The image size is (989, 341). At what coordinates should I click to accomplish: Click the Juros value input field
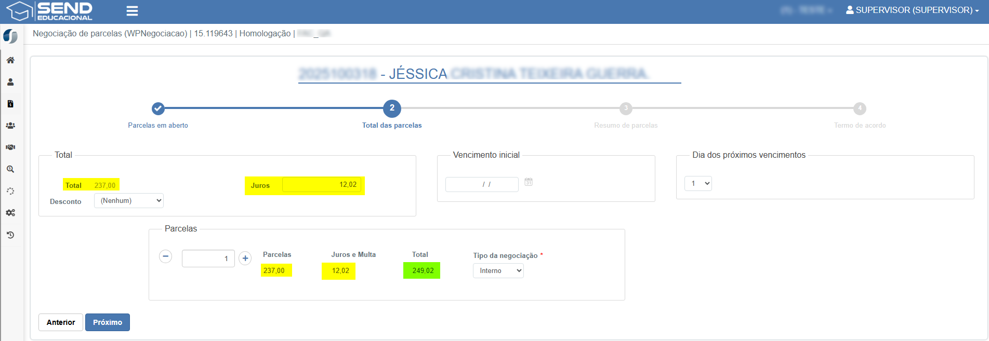click(x=321, y=185)
